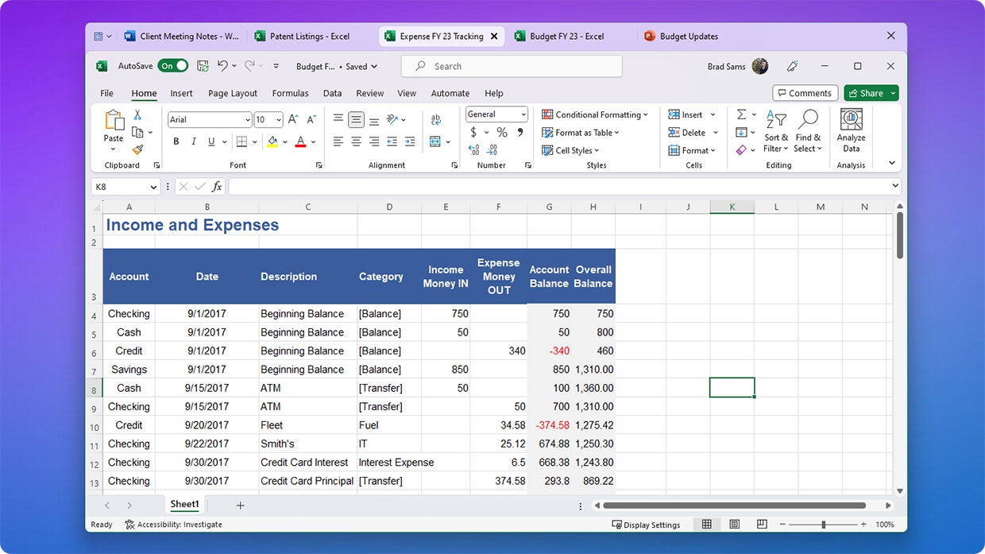Apply the yellow fill color
The width and height of the screenshot is (985, 554).
click(272, 141)
